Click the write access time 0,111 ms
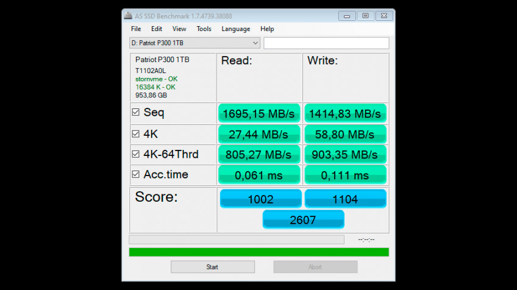The image size is (517, 290). click(345, 175)
